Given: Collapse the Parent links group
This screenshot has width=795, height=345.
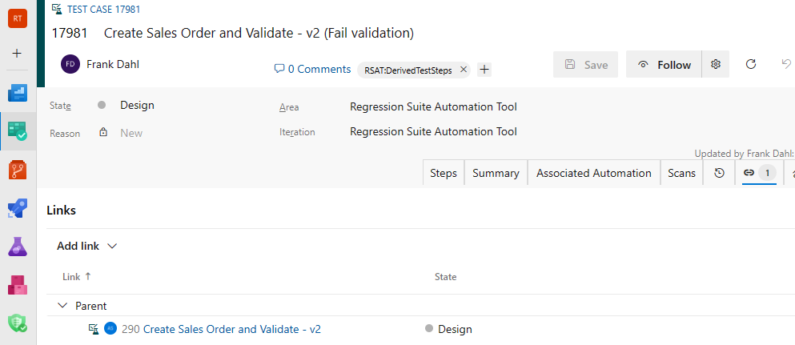Looking at the screenshot, I should pyautogui.click(x=62, y=306).
